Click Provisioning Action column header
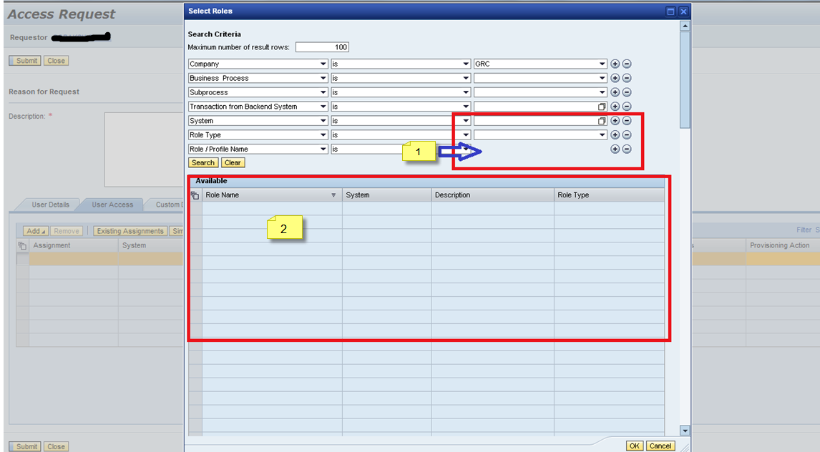The width and height of the screenshot is (820, 452). pos(782,245)
